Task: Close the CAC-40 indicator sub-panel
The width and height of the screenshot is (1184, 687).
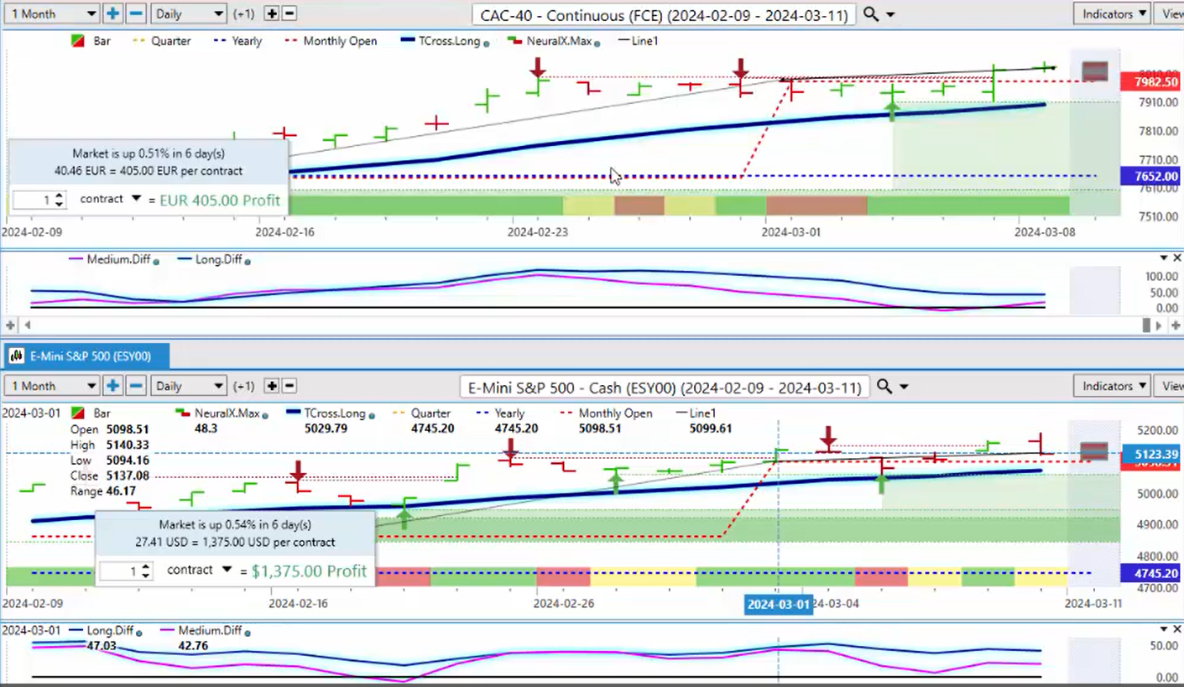Action: (1177, 258)
